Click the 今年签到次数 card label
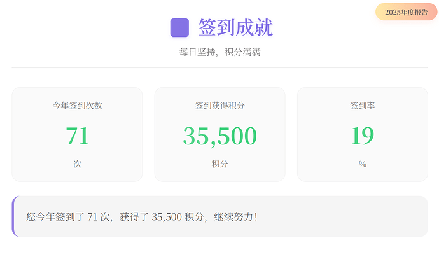Screen dimensions: 439x280 [77, 106]
